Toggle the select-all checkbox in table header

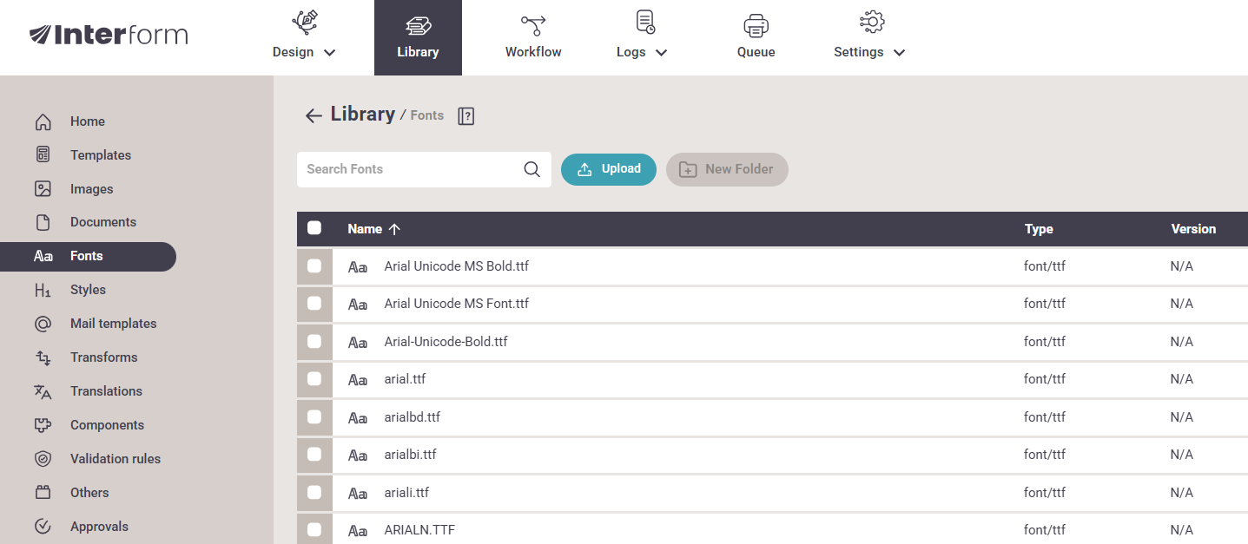point(314,228)
